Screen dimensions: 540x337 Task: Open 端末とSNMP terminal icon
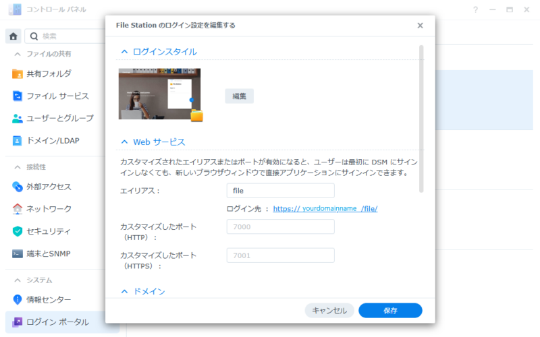point(18,254)
